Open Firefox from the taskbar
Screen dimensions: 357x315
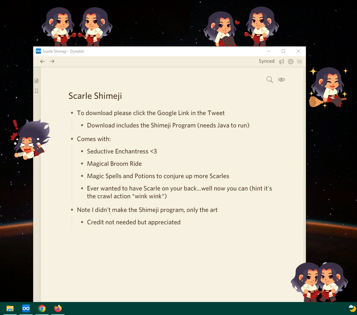(58, 308)
